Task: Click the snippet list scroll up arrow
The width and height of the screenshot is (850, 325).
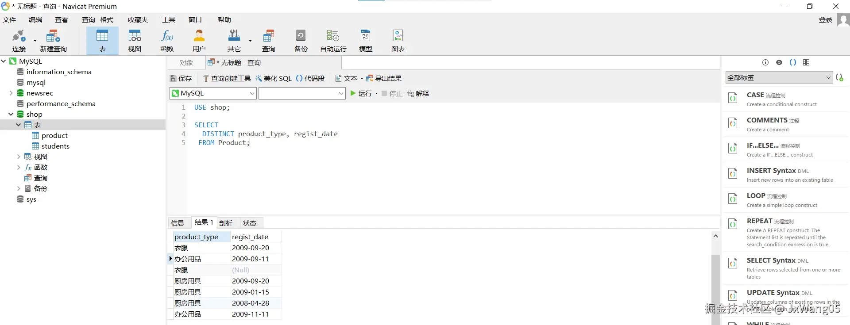Action: point(715,236)
